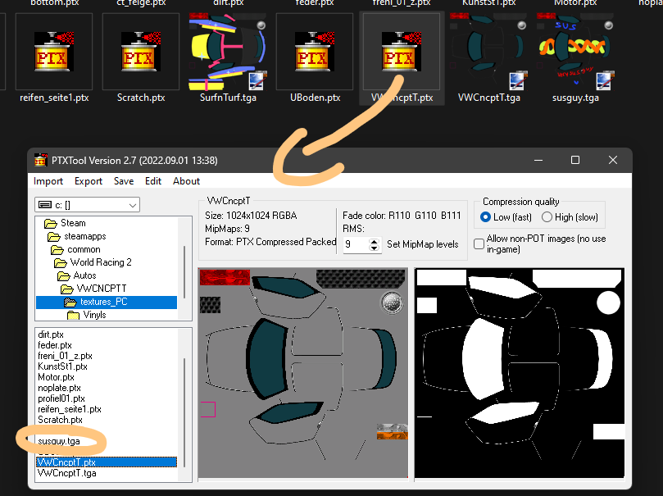Open the Import menu
Viewport: 663px width, 496px height.
[48, 181]
